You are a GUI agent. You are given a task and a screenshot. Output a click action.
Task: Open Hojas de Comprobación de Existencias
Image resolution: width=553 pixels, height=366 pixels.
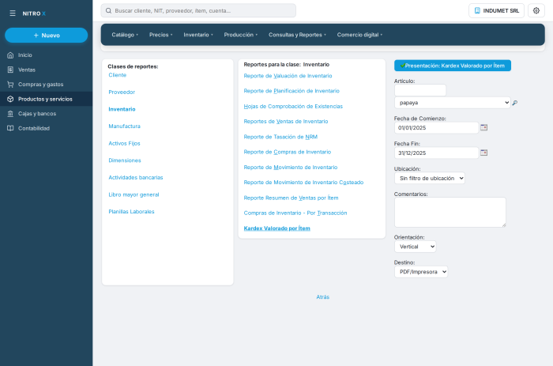click(293, 106)
